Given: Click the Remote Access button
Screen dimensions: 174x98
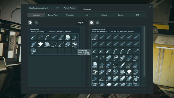Looking at the screenshot, I should 70,8.
